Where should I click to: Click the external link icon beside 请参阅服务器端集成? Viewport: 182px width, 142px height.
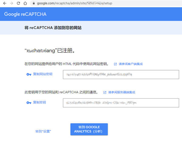click(x=105, y=92)
